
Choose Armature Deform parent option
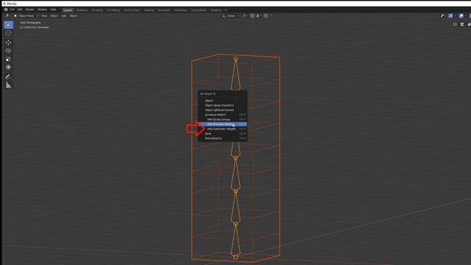222,115
